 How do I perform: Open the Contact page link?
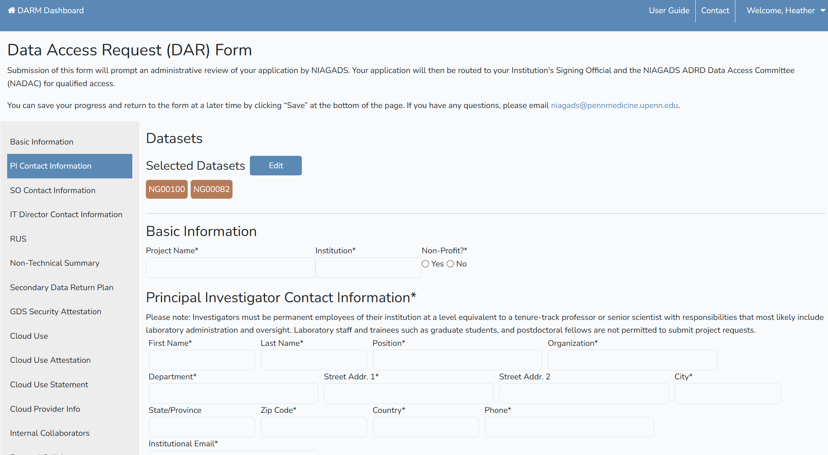715,11
